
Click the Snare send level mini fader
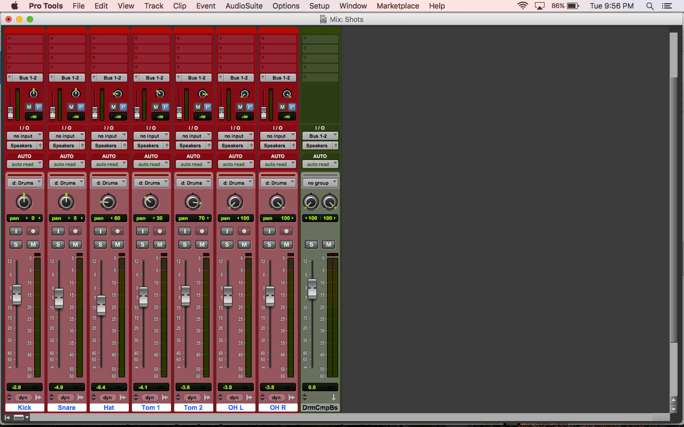pos(52,113)
